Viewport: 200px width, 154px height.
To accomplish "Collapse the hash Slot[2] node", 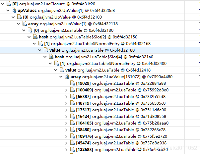I will coord(29,37).
